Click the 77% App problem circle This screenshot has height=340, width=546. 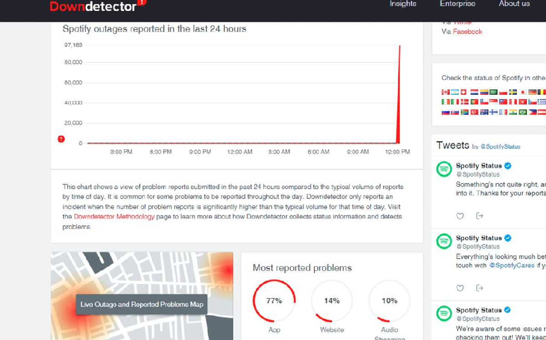pos(274,301)
